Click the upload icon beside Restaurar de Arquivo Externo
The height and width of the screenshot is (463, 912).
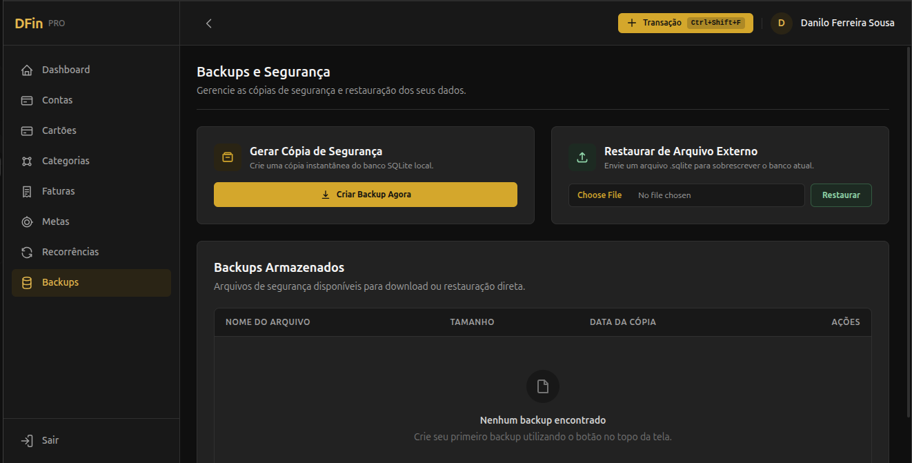coord(582,157)
